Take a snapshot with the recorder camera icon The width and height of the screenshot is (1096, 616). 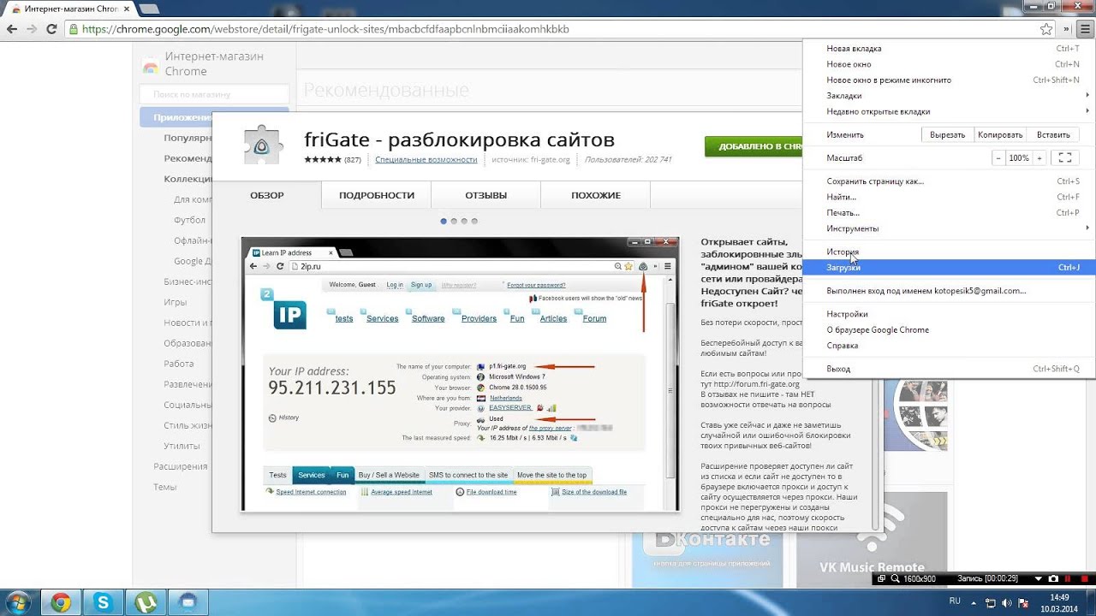(1053, 579)
